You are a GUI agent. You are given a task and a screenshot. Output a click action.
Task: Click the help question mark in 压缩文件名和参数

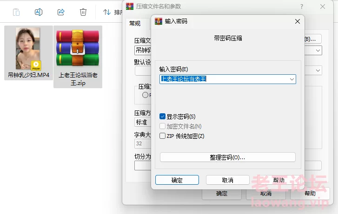[x=302, y=6]
